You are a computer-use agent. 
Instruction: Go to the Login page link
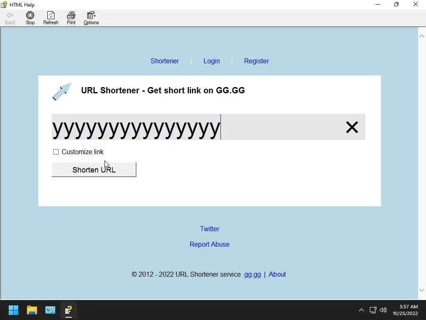(x=211, y=61)
